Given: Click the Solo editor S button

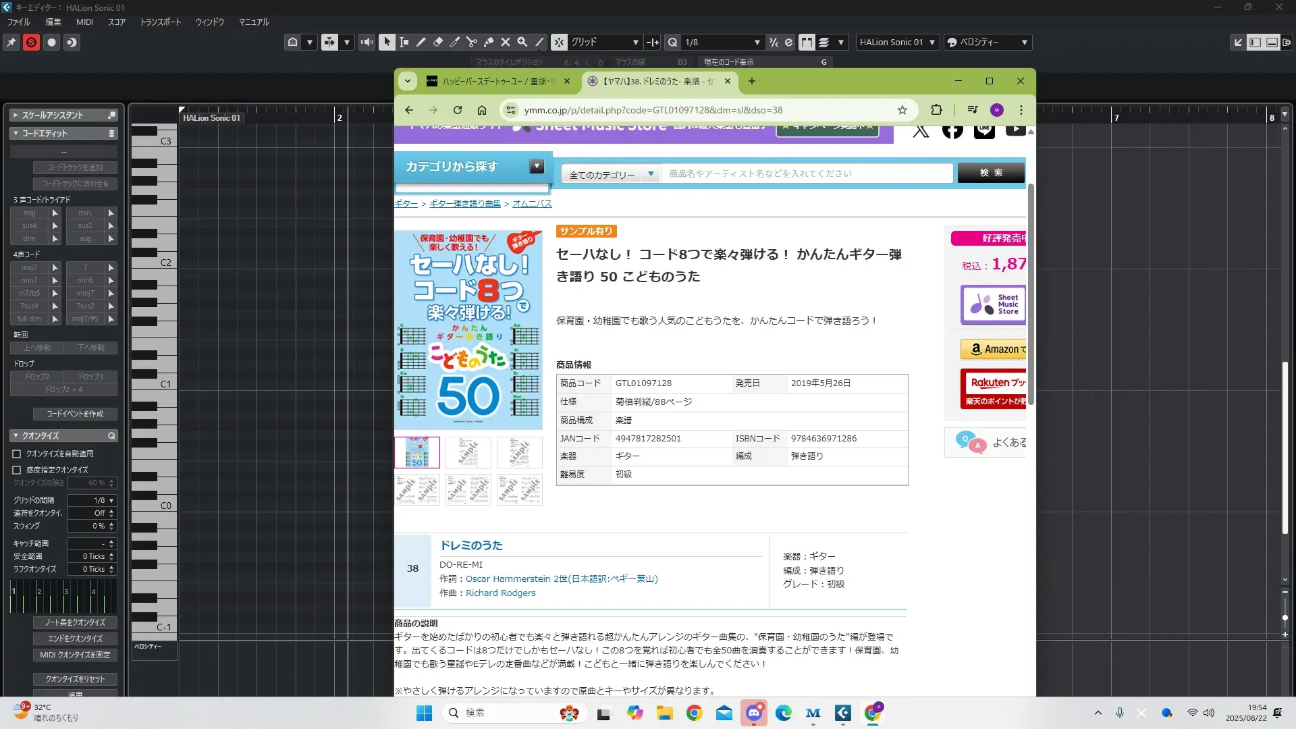Looking at the screenshot, I should [x=31, y=42].
